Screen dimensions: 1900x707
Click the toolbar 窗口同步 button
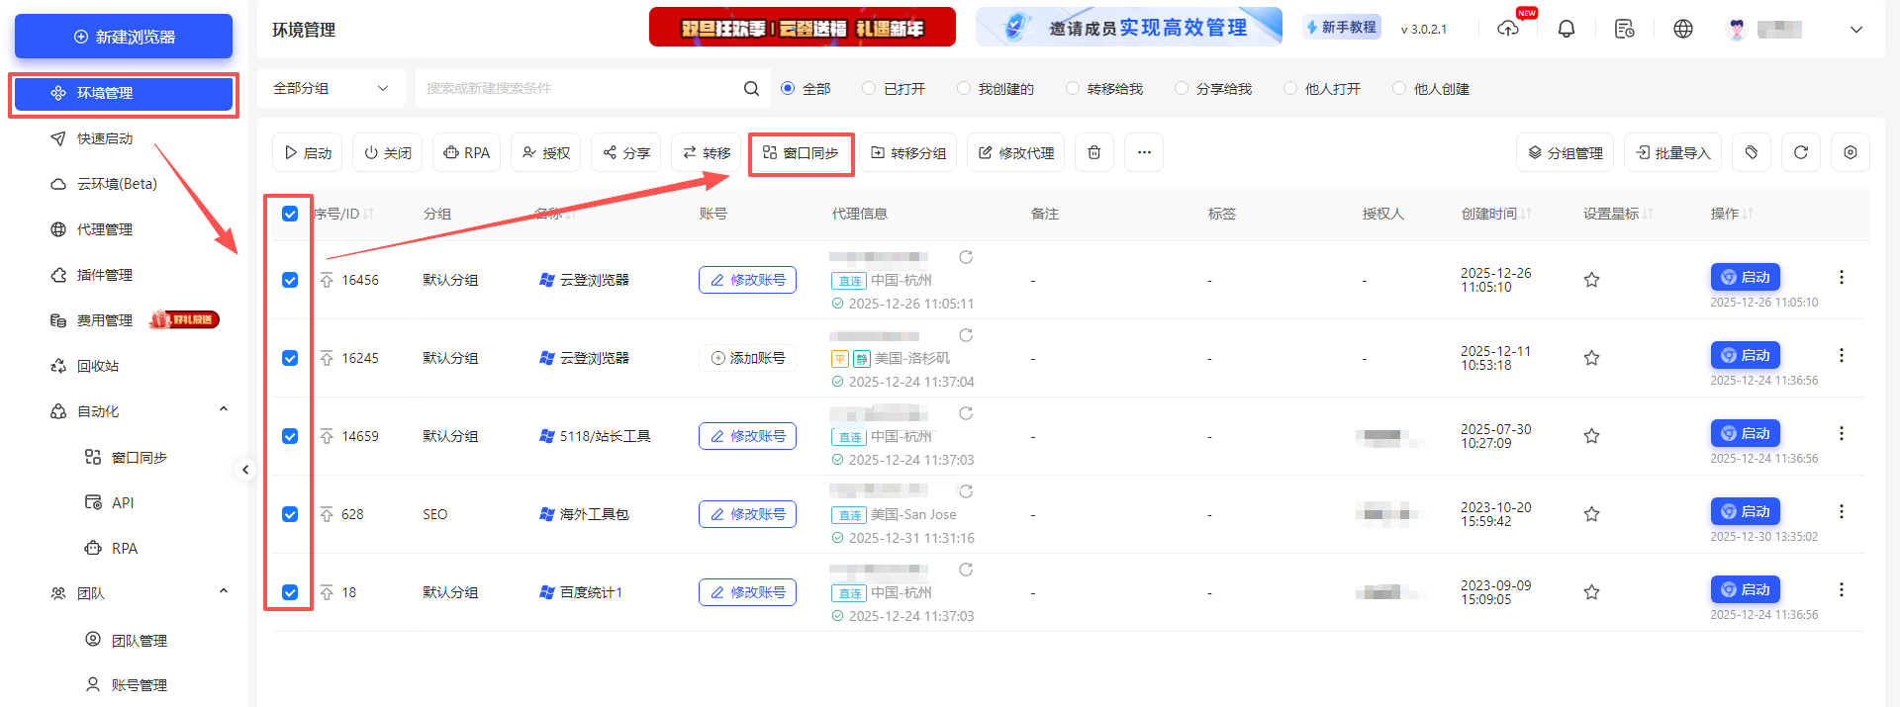point(801,152)
